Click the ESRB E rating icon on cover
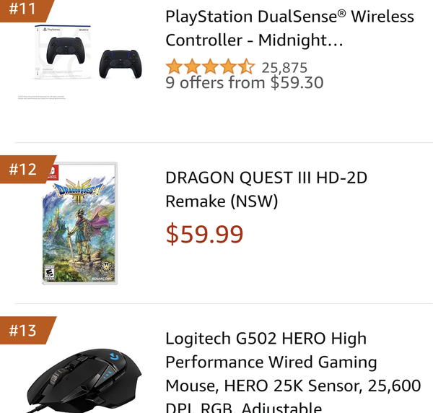The image size is (433, 413). [x=50, y=273]
